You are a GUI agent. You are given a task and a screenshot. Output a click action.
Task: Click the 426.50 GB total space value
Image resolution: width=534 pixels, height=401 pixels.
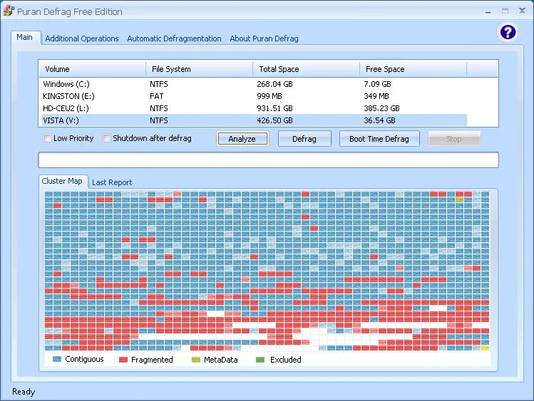coord(274,120)
